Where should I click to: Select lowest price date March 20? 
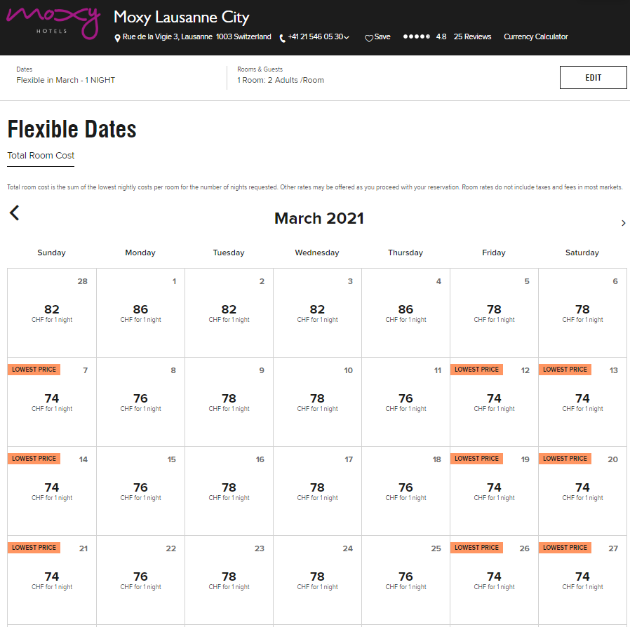(582, 491)
